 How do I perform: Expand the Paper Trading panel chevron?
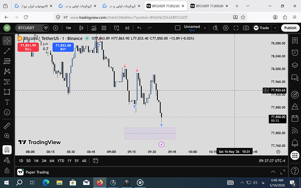point(273,172)
